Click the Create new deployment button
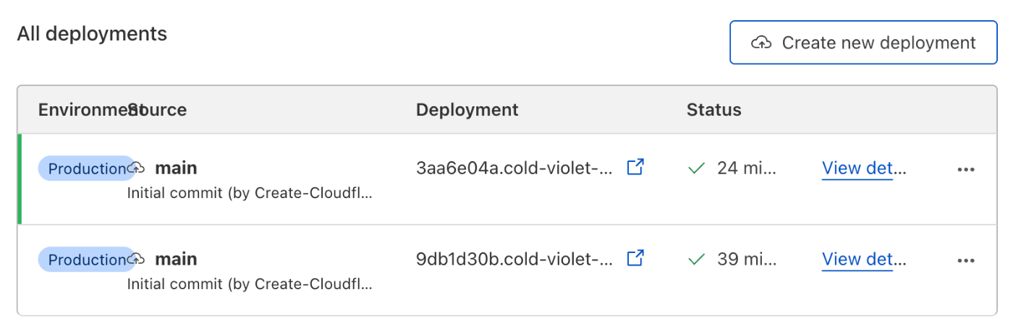 click(x=863, y=43)
